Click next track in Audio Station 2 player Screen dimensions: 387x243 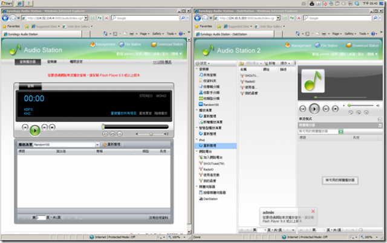click(x=326, y=109)
